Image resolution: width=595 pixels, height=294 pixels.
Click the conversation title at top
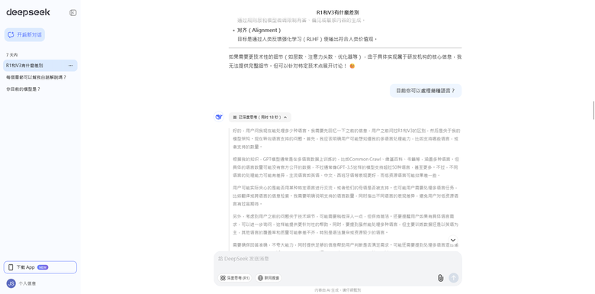click(338, 12)
